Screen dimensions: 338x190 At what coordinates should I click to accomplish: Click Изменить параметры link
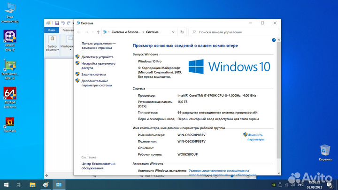(x=256, y=137)
